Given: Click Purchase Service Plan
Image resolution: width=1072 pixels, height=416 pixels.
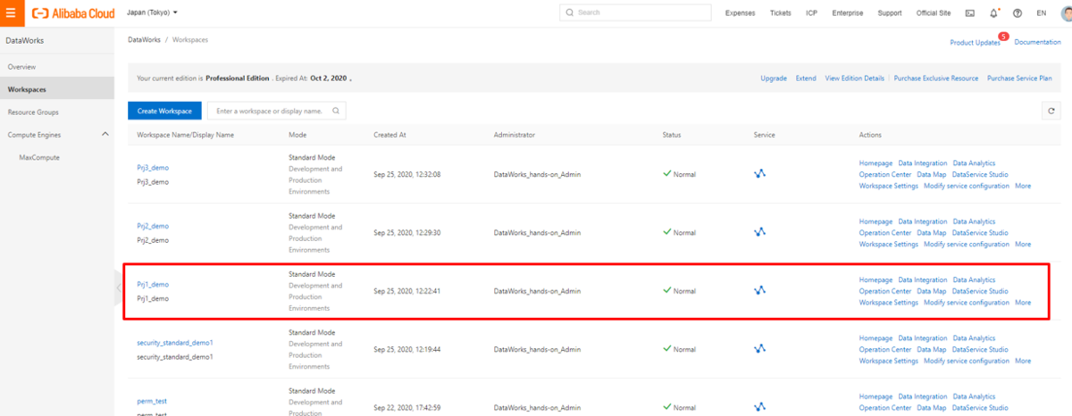Looking at the screenshot, I should pyautogui.click(x=1019, y=78).
